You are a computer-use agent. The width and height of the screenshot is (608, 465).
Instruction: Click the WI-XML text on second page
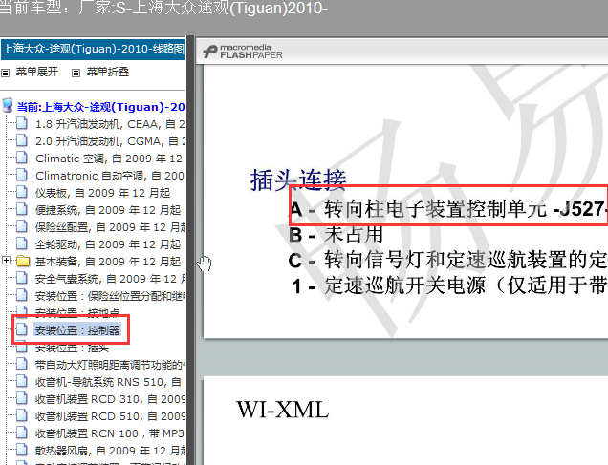tap(283, 410)
